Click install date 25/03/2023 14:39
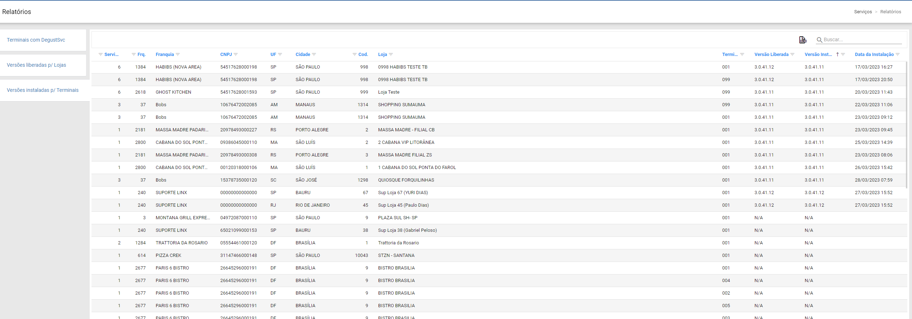The image size is (912, 319). pyautogui.click(x=874, y=142)
